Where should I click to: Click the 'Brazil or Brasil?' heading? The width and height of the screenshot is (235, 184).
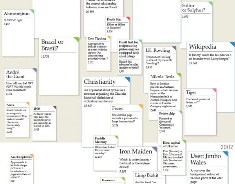(52, 45)
